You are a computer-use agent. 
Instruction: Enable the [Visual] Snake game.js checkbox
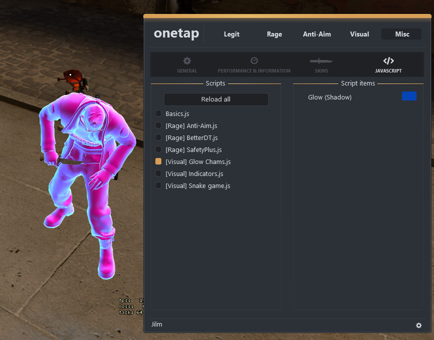[158, 185]
